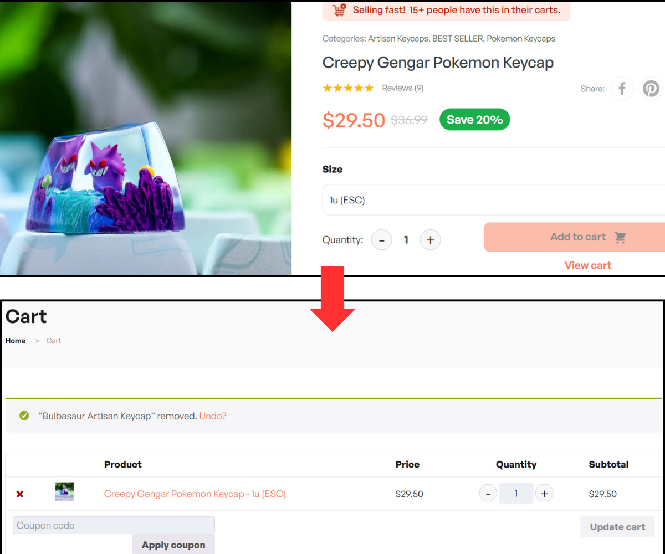Viewport: 665px width, 554px height.
Task: Click the Save 20% badge
Action: (475, 120)
